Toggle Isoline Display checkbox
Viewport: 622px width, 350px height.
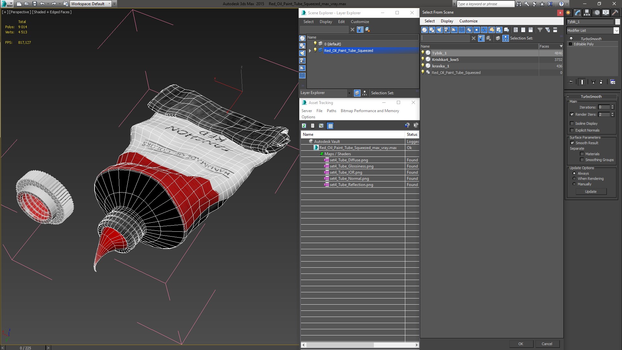[572, 123]
